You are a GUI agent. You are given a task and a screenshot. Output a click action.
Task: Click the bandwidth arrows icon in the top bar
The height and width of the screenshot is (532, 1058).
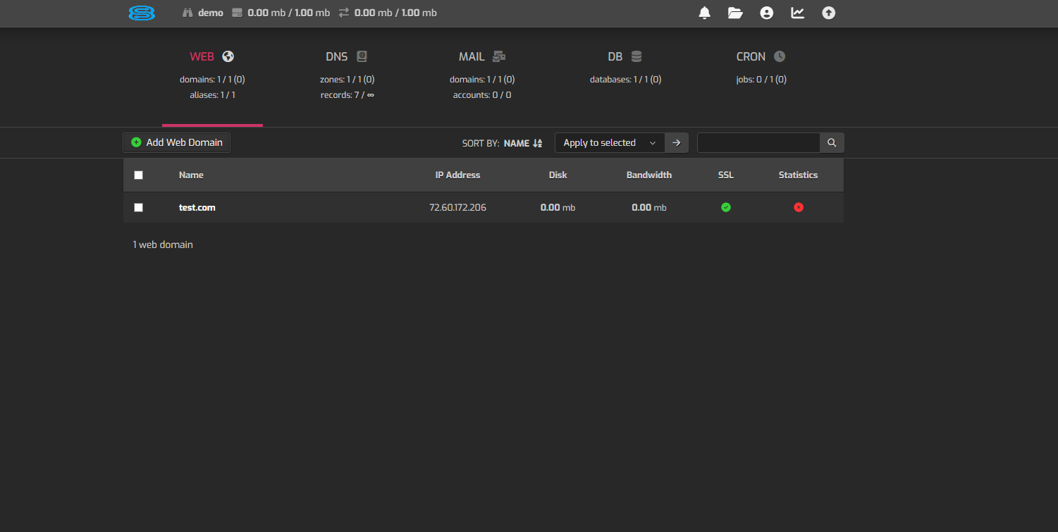click(x=344, y=13)
